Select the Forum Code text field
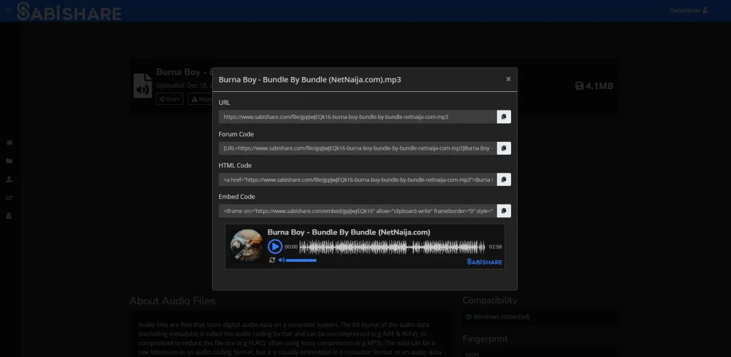The width and height of the screenshot is (731, 357). pos(358,148)
